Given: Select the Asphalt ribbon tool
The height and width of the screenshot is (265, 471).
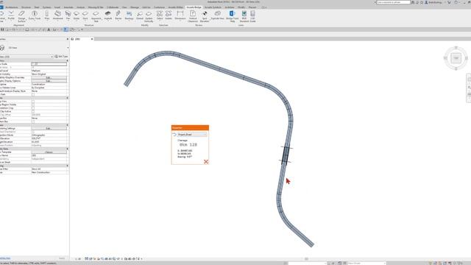Looking at the screenshot, I should click(x=108, y=15).
